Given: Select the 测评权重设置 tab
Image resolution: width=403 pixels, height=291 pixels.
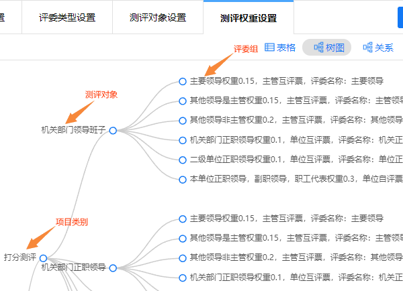Looking at the screenshot, I should click(x=249, y=17).
